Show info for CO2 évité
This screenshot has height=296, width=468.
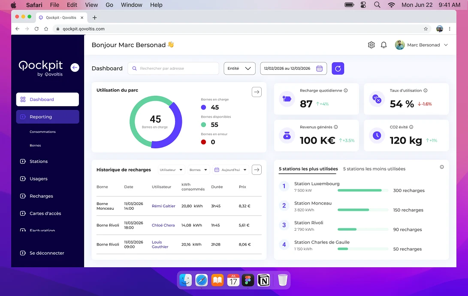point(411,127)
